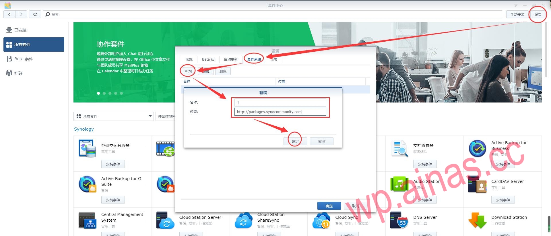This screenshot has width=551, height=236.
Task: Click the 名称 name input field
Action: (280, 102)
